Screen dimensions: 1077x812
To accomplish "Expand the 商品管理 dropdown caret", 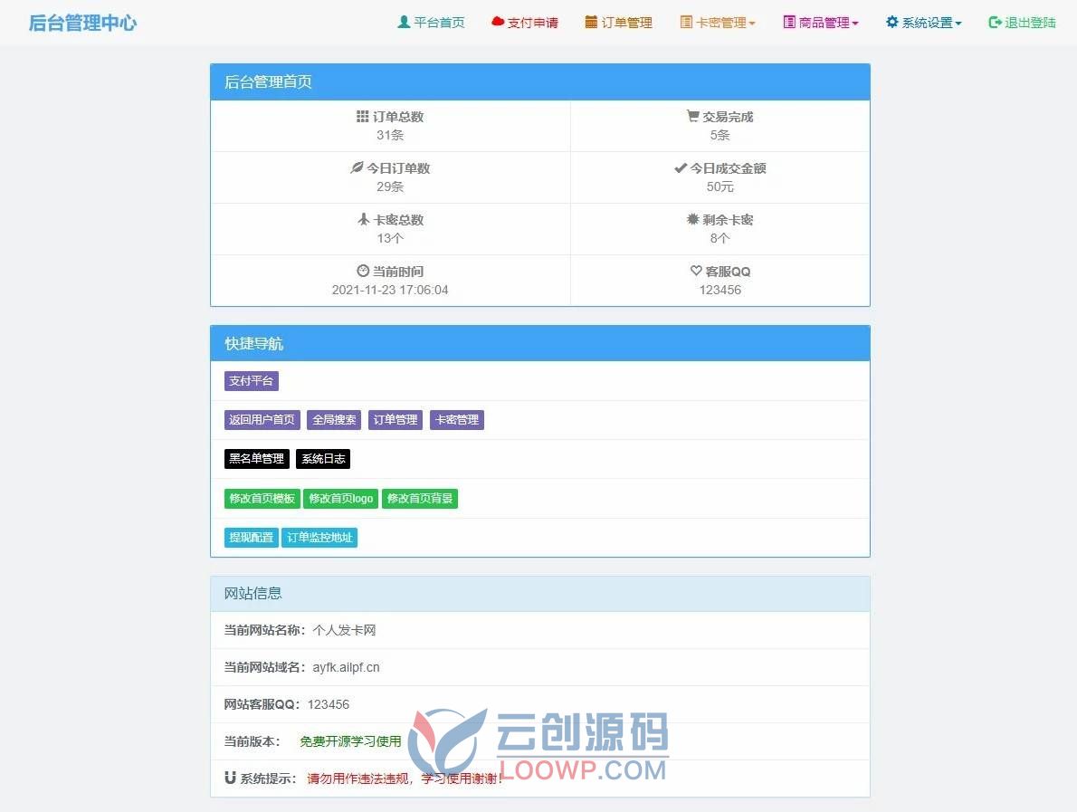I will 855,24.
